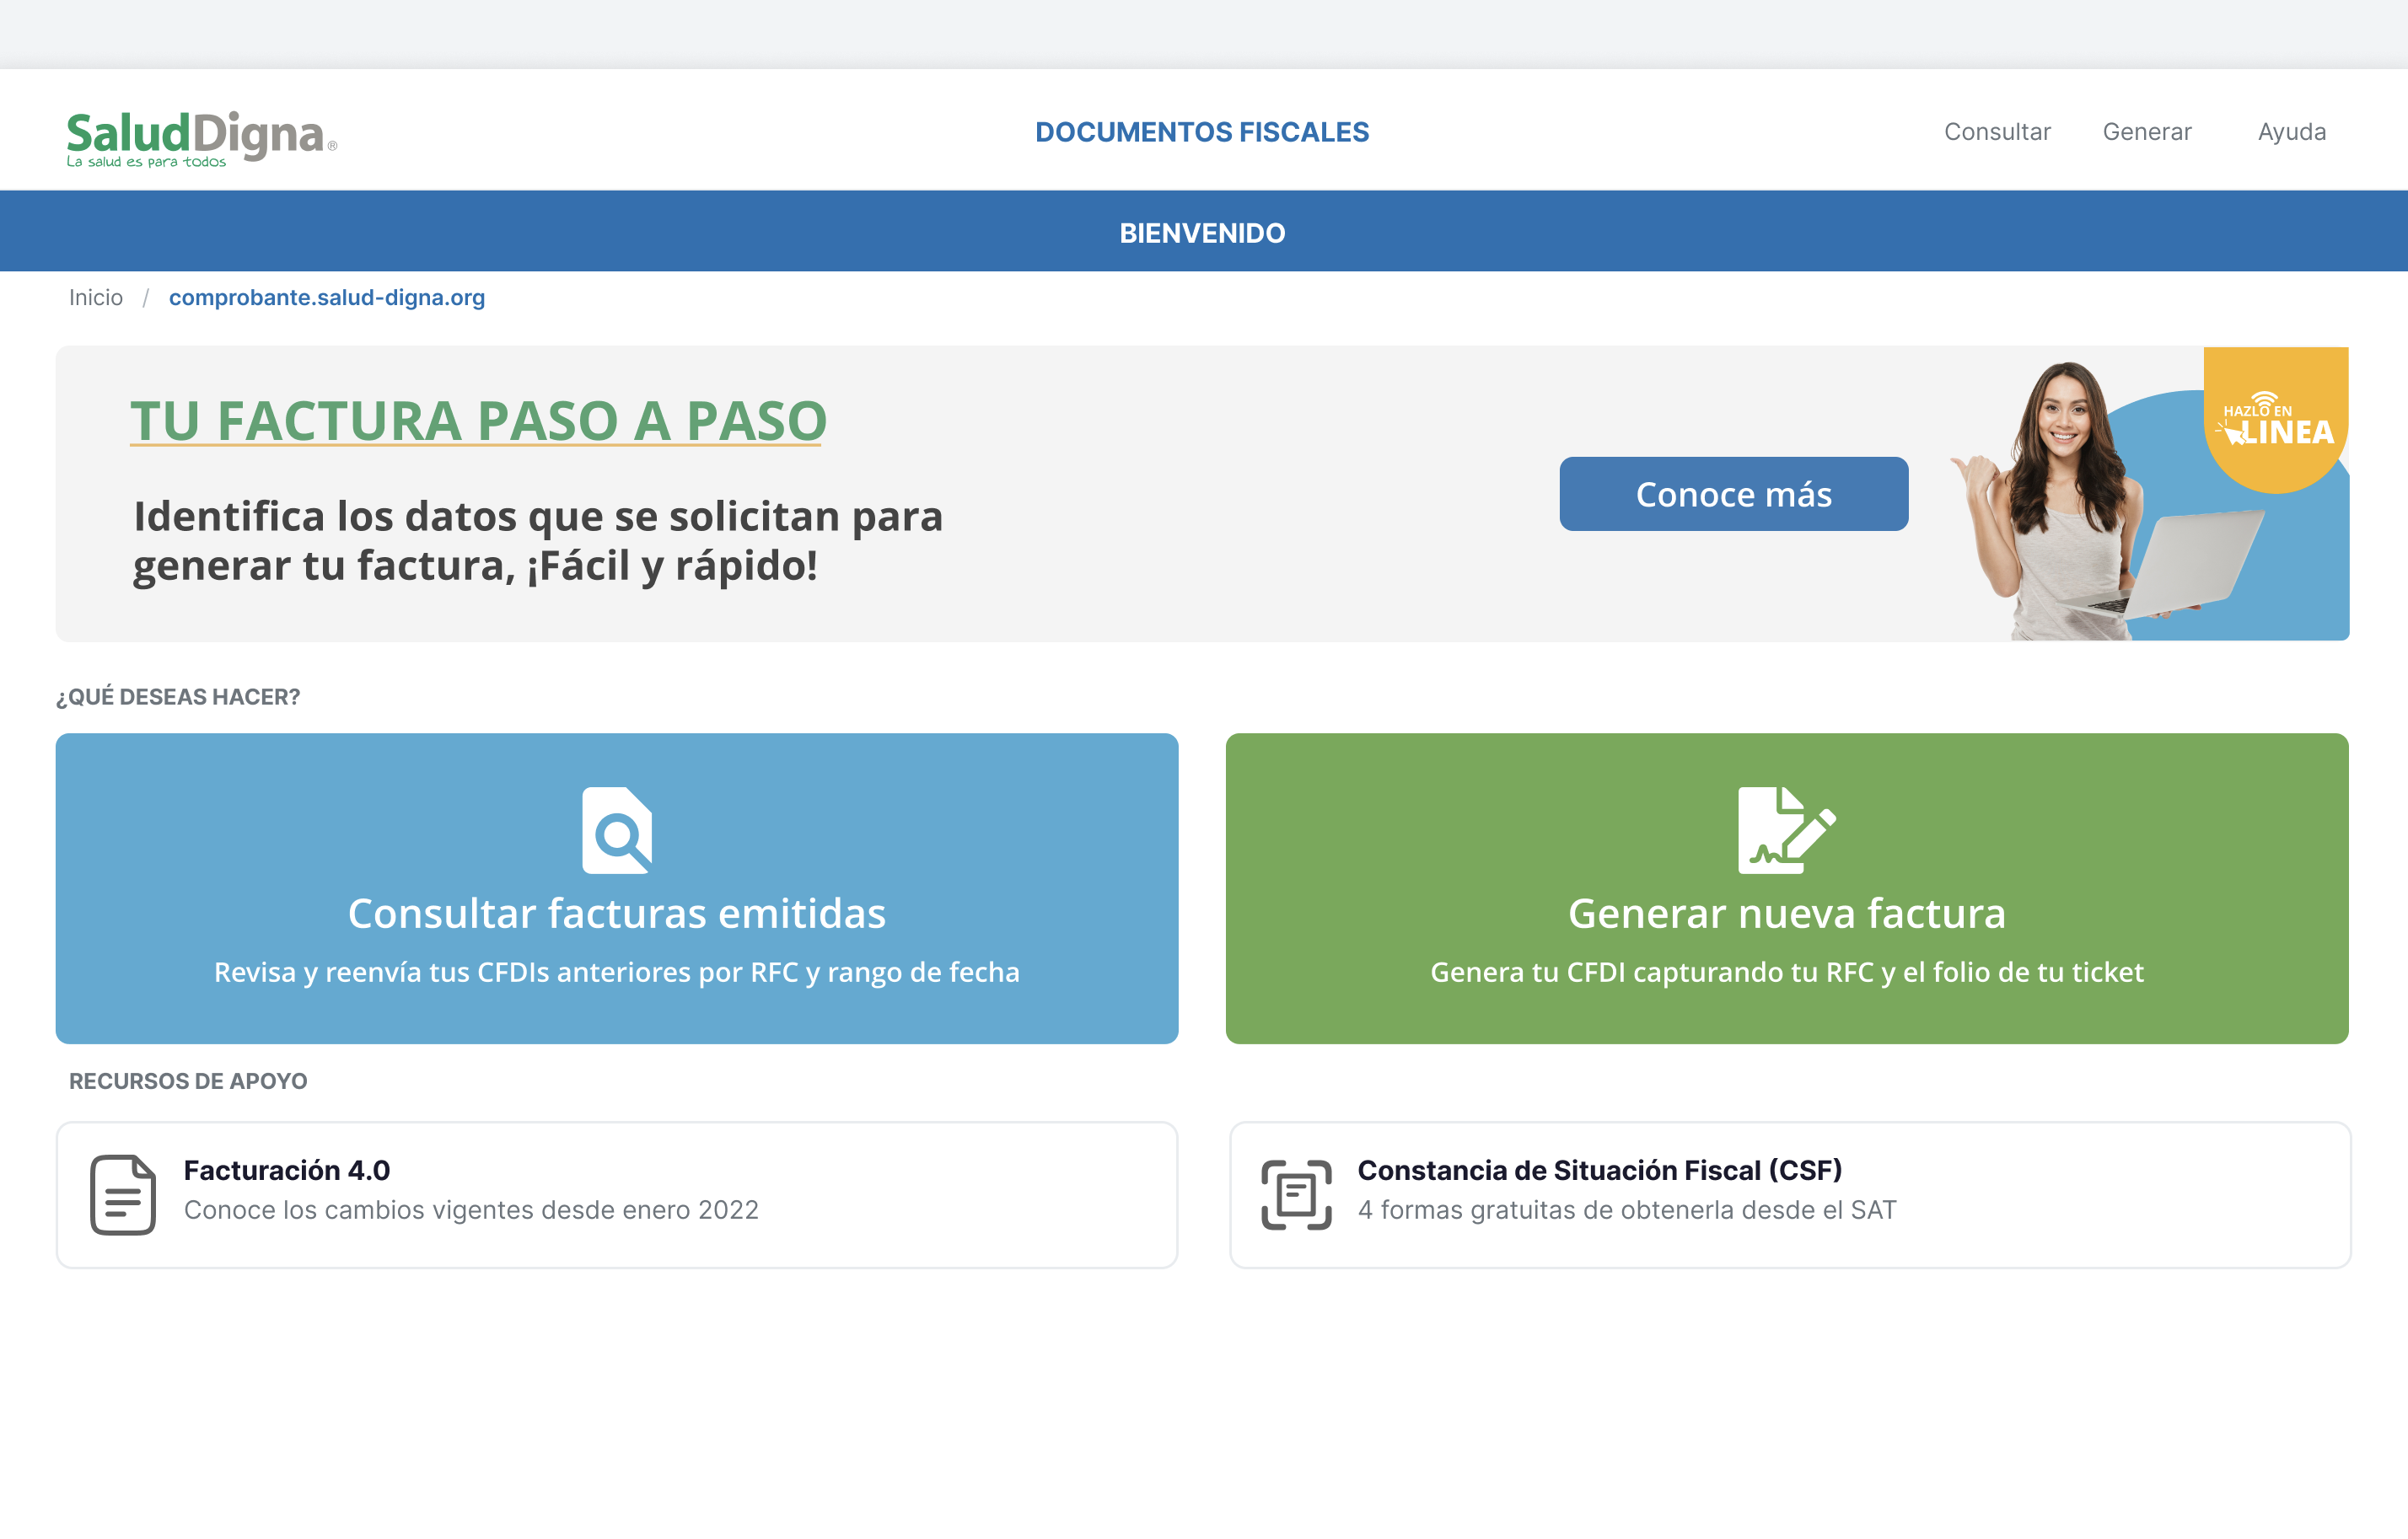
Task: Go to Inicio breadcrumb link
Action: tap(96, 298)
